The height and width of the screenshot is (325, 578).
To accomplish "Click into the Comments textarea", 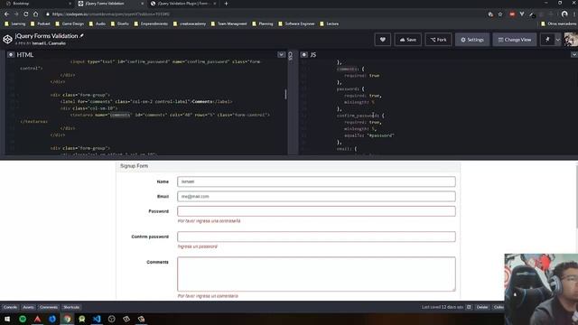I will (x=316, y=274).
